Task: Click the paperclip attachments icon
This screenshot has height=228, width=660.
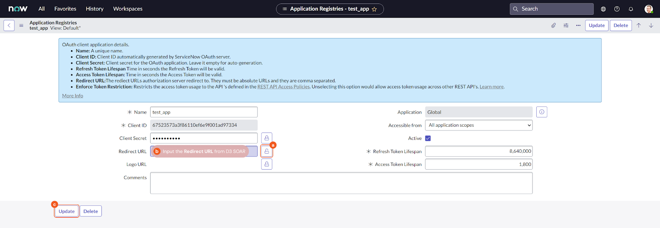Action: click(x=553, y=26)
